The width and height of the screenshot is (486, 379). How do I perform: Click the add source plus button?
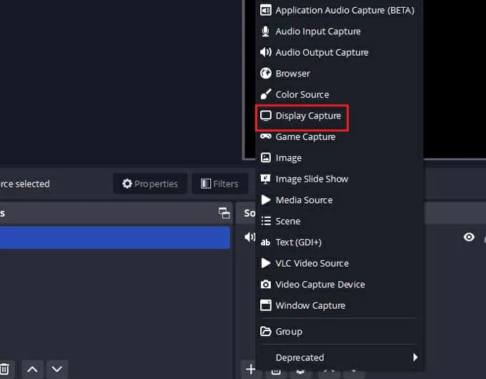[x=251, y=369]
